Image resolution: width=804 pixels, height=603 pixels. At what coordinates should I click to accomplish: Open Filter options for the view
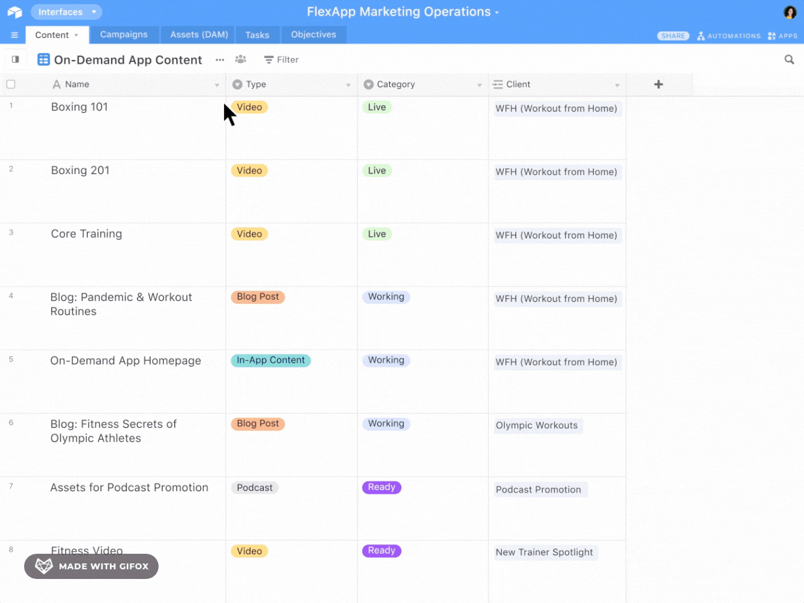281,59
